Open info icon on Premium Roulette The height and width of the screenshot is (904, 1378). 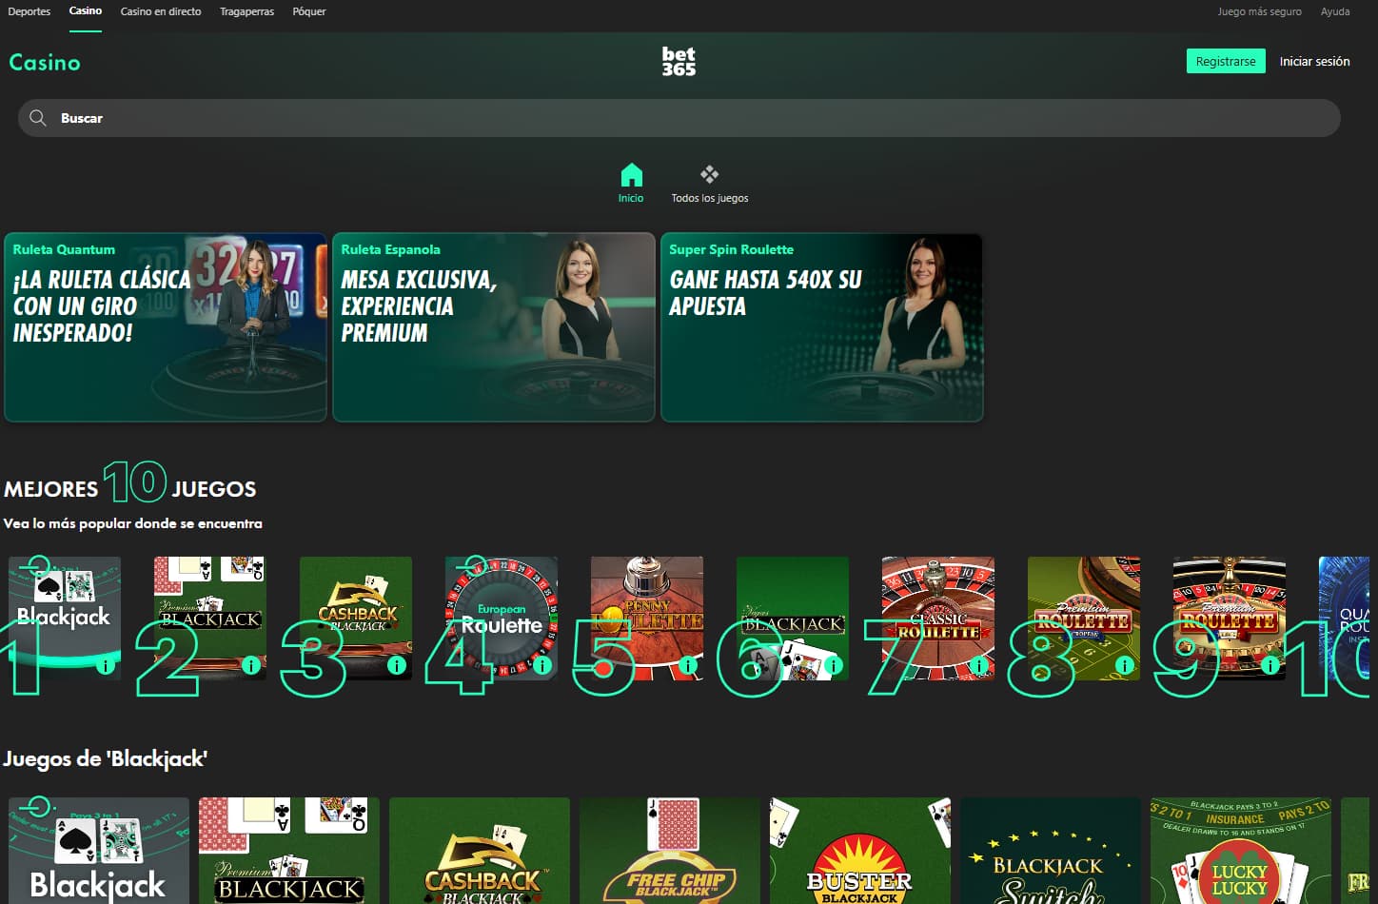[x=1125, y=667]
